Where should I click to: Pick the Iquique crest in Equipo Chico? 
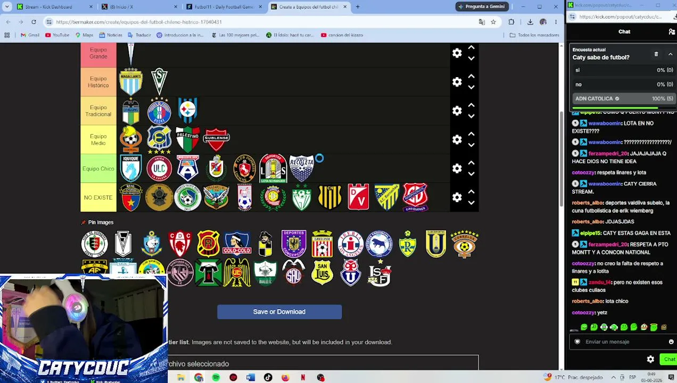tap(131, 169)
